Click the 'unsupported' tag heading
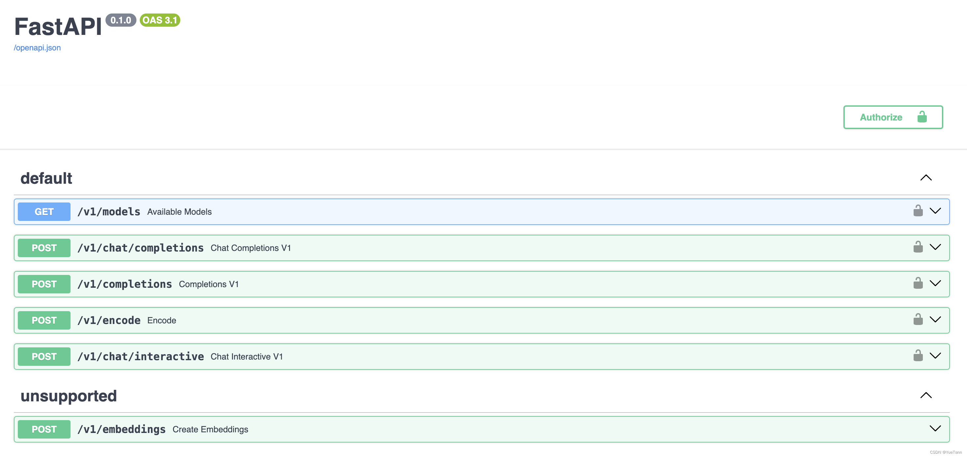Screen dimensions: 967x457 point(69,396)
